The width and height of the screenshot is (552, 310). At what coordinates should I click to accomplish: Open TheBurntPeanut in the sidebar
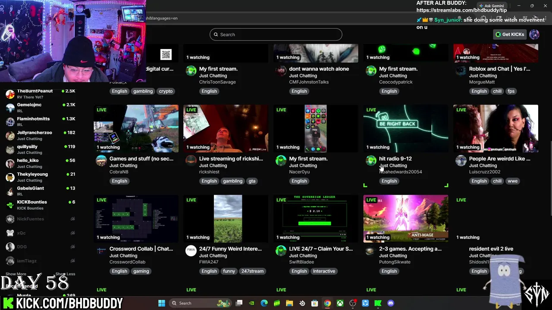pyautogui.click(x=41, y=94)
